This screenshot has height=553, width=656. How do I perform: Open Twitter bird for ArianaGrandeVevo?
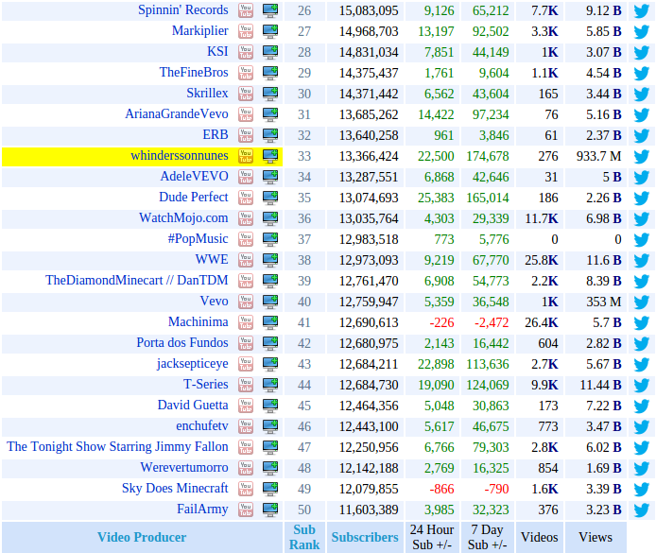pos(642,114)
